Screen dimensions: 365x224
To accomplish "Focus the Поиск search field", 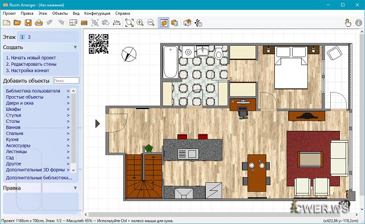I will click(x=66, y=81).
